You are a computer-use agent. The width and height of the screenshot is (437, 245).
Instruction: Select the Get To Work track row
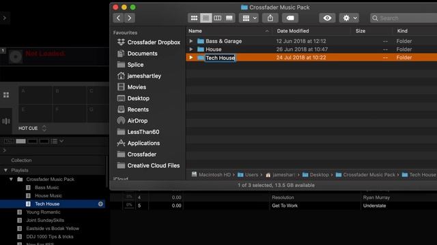tap(273, 206)
